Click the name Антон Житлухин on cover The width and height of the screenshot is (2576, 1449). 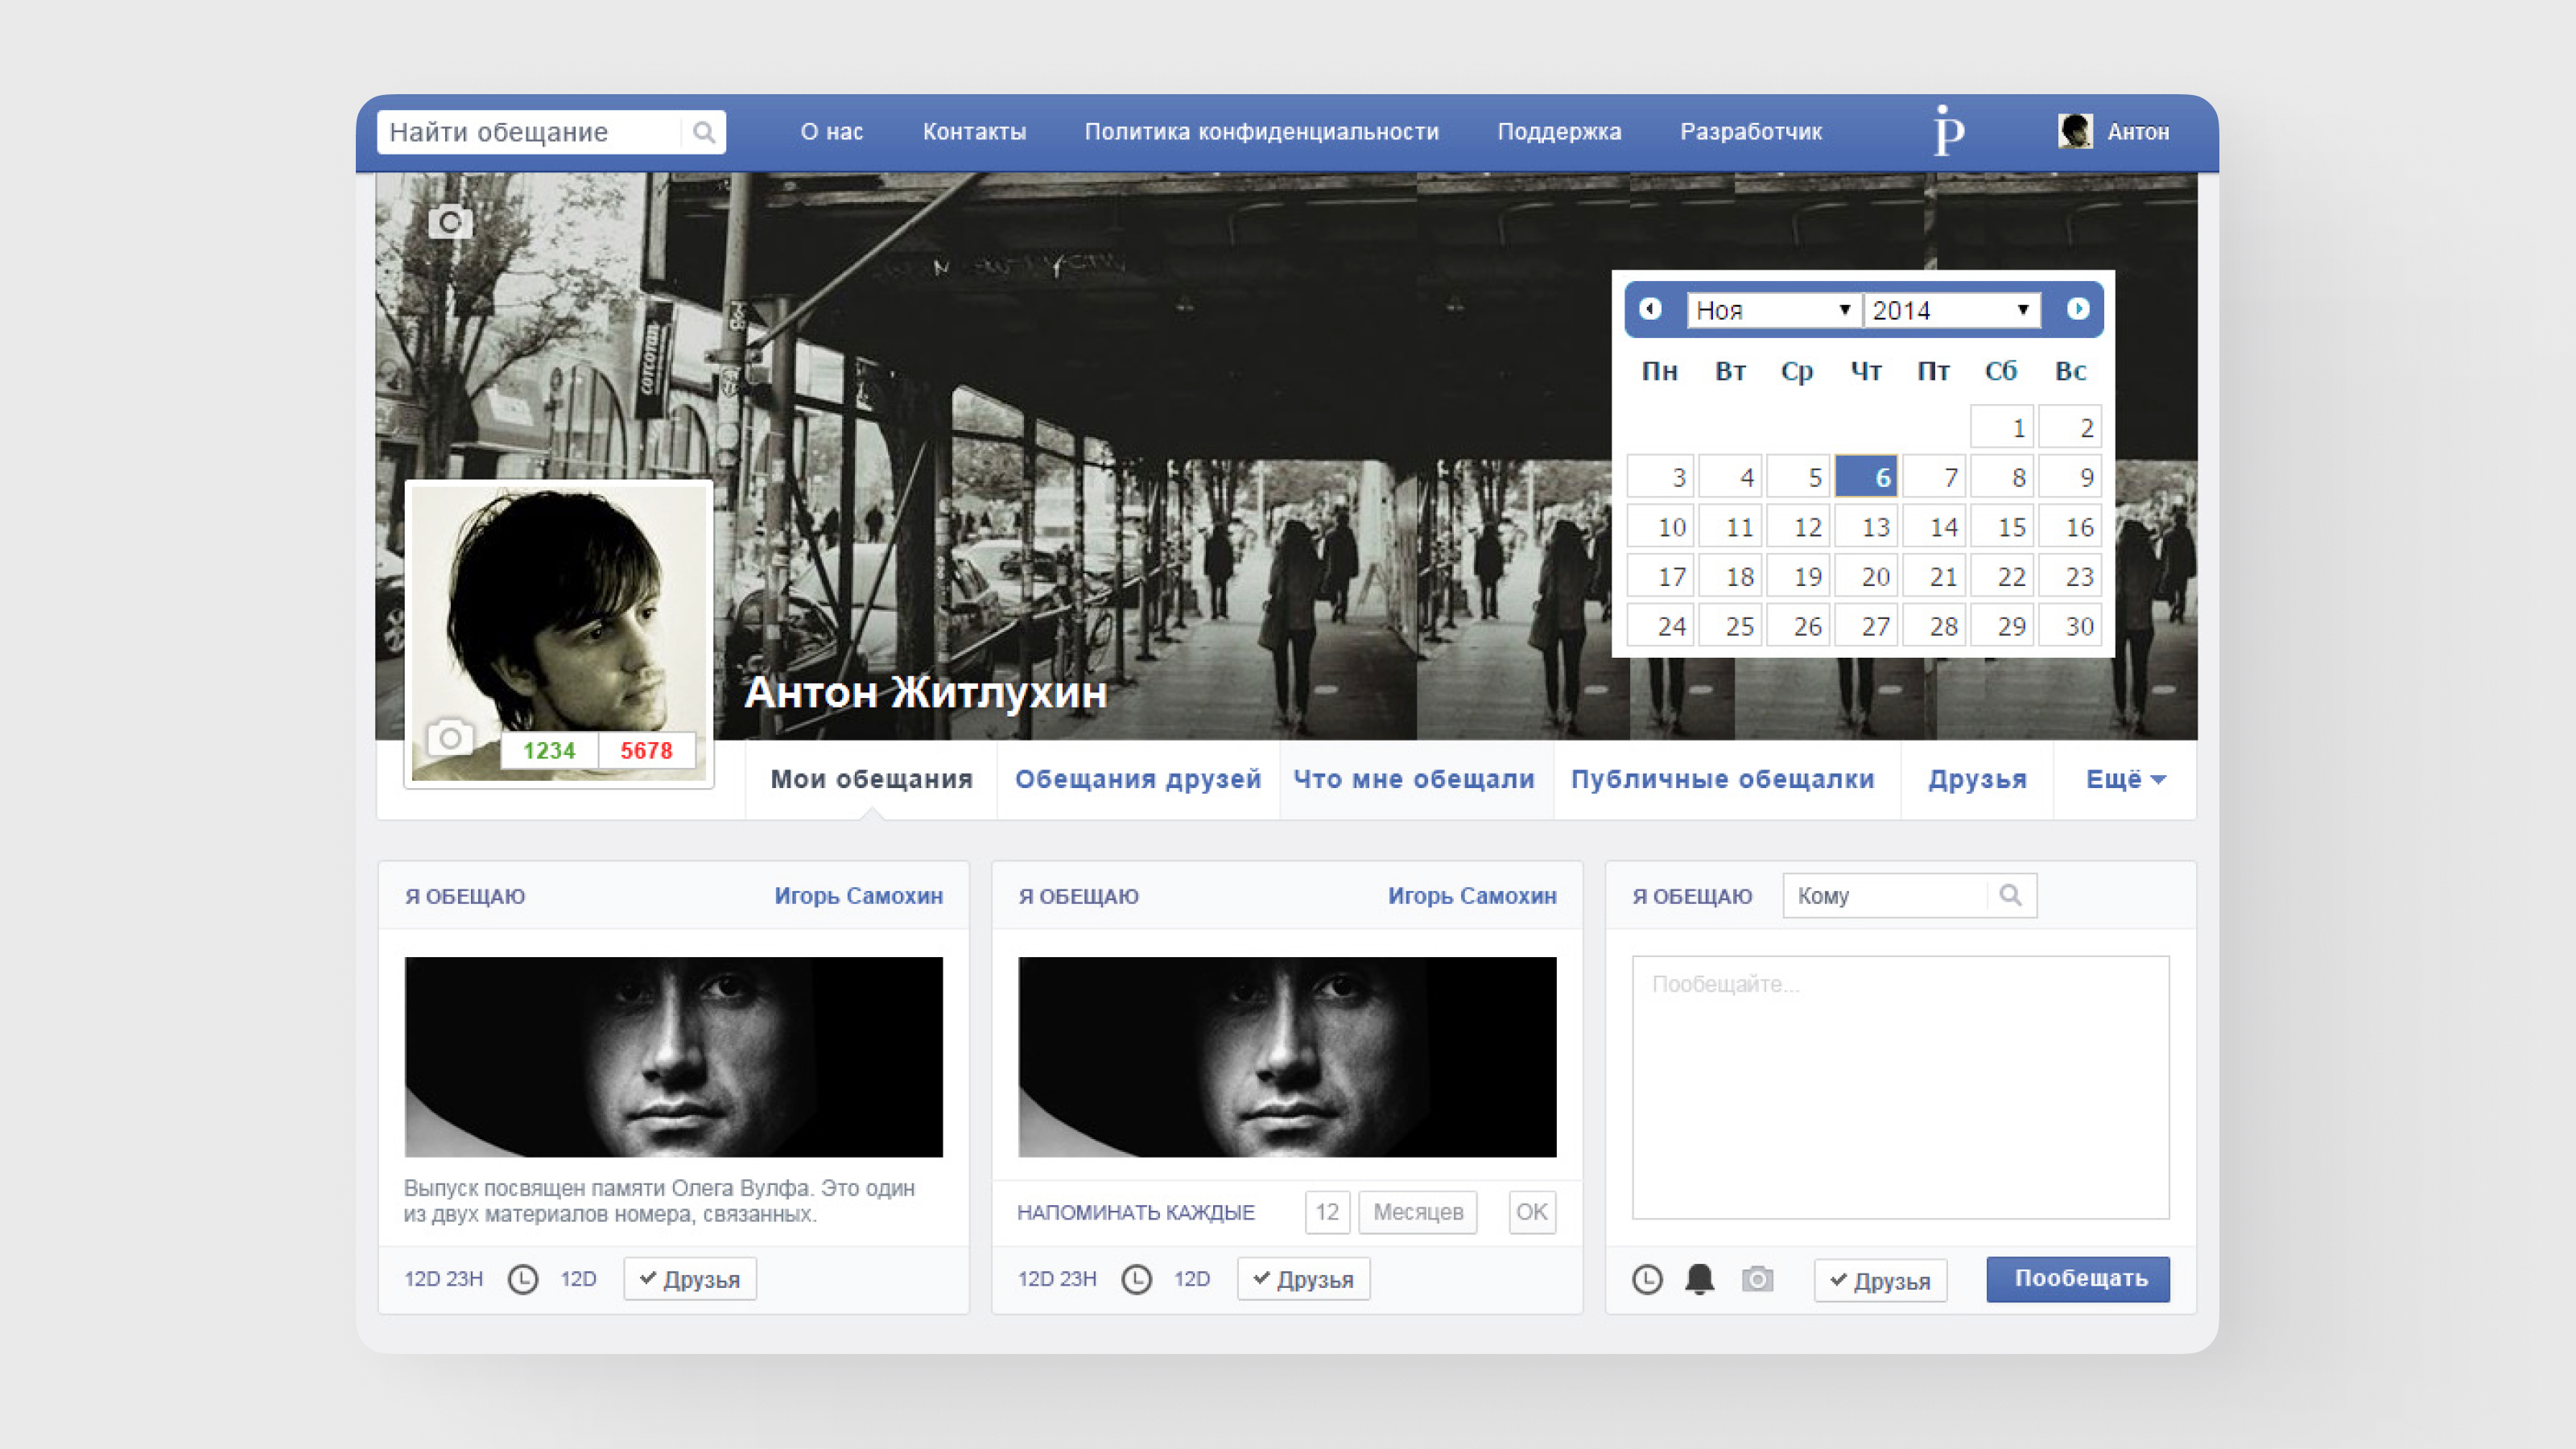pyautogui.click(x=925, y=692)
